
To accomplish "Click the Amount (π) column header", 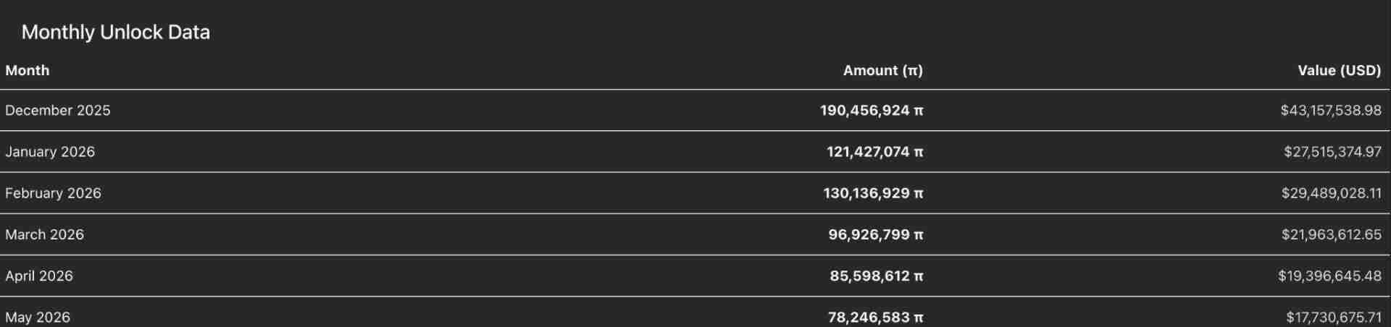I will 882,70.
